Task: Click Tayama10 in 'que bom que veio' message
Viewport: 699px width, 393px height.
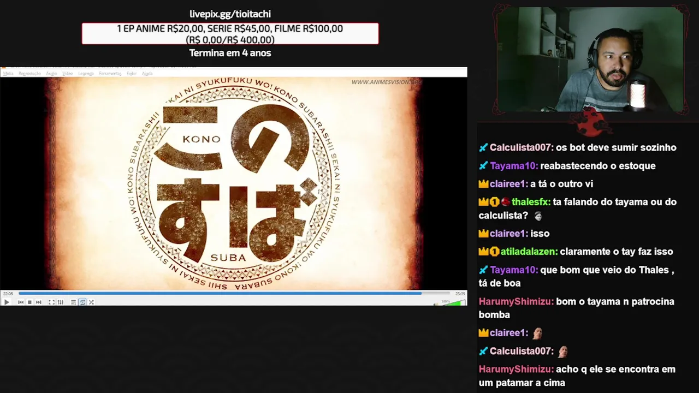Action: 513,270
